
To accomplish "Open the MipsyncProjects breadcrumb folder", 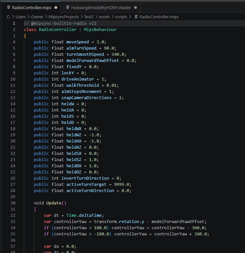I will [x=64, y=17].
